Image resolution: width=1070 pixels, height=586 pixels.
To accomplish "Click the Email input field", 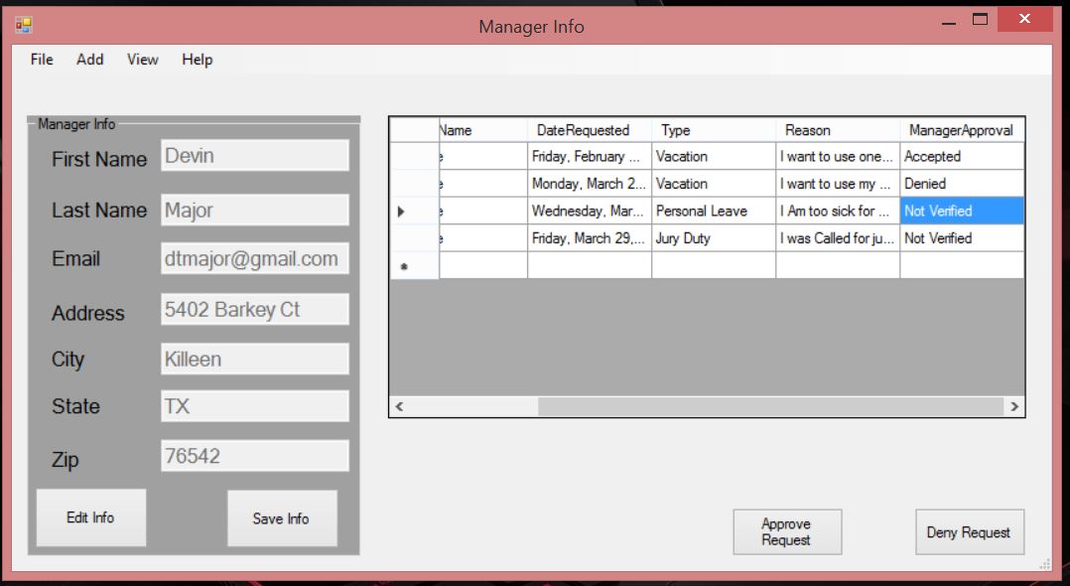I will pos(254,259).
